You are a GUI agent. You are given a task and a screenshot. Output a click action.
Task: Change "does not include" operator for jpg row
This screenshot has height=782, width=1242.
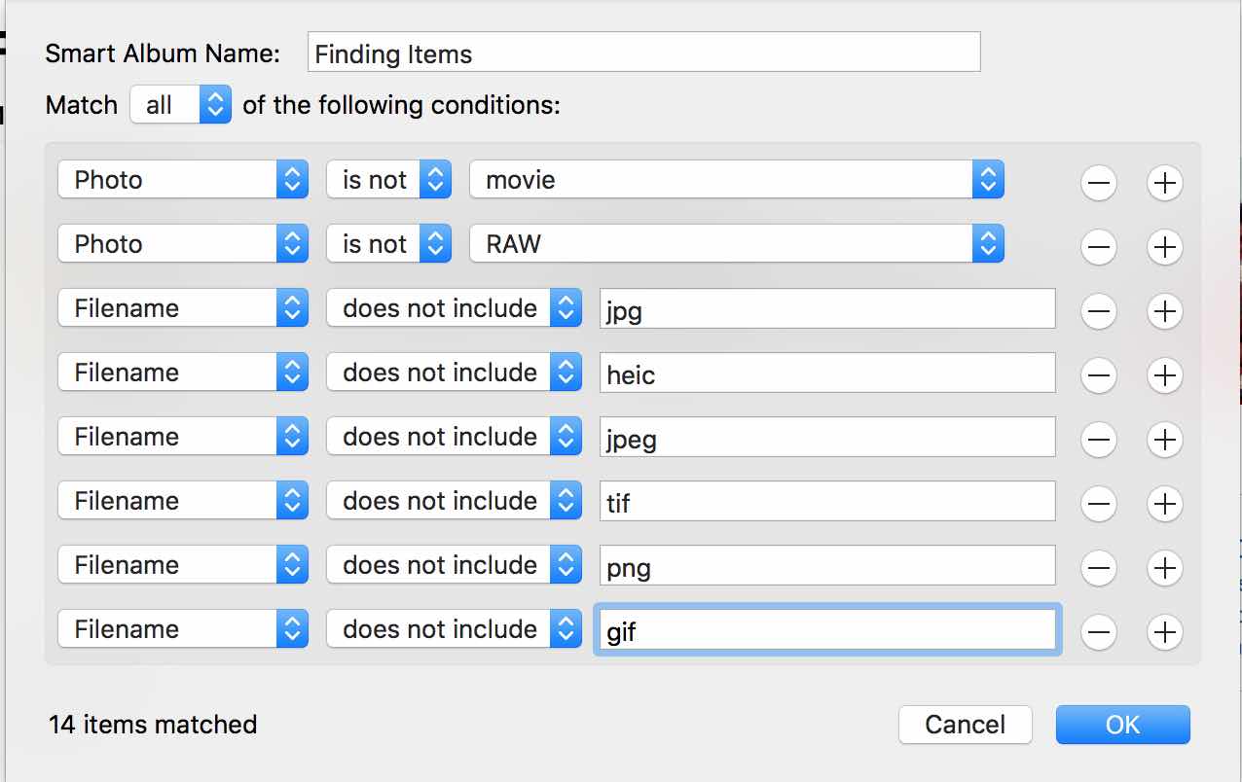[x=454, y=308]
